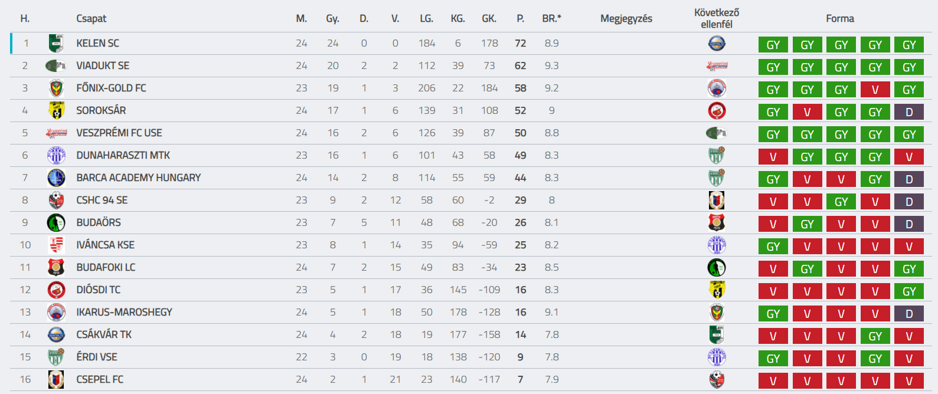
Task: Click the P. points column header
Action: [520, 18]
